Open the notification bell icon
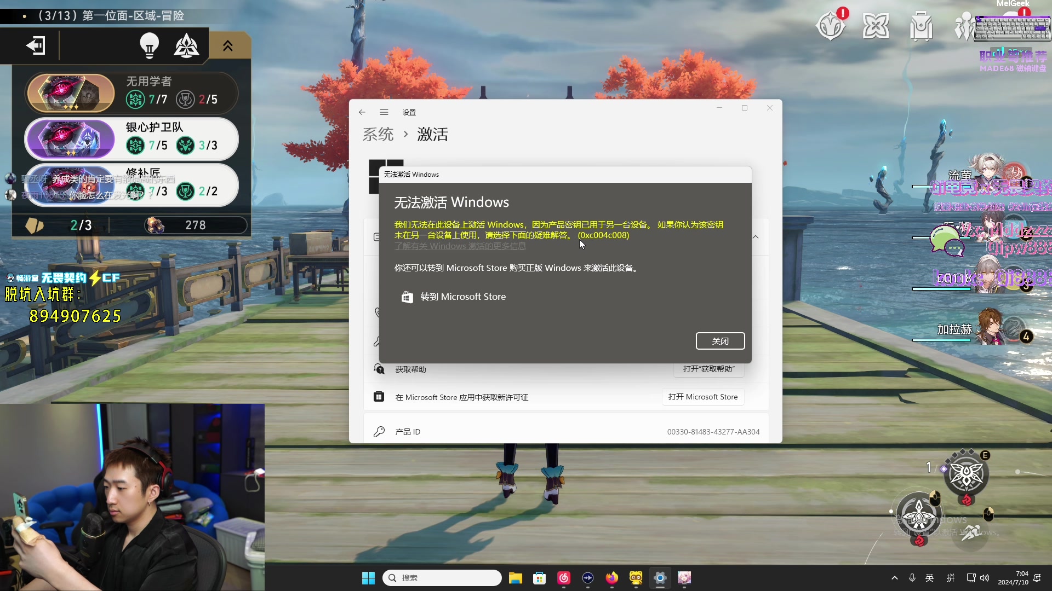Image resolution: width=1052 pixels, height=591 pixels. 1037,578
